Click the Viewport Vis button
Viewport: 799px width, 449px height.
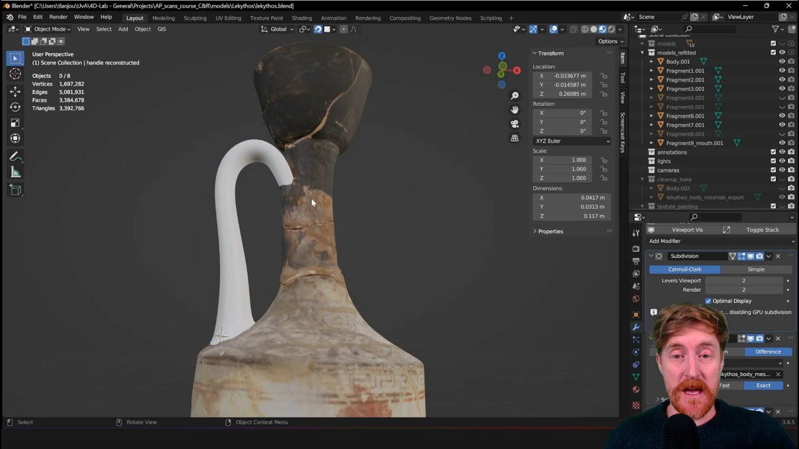[x=682, y=230]
